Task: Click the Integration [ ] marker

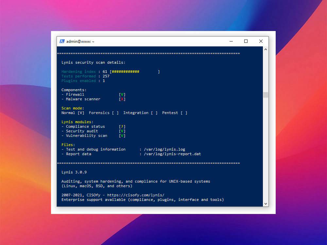Action: [x=154, y=113]
